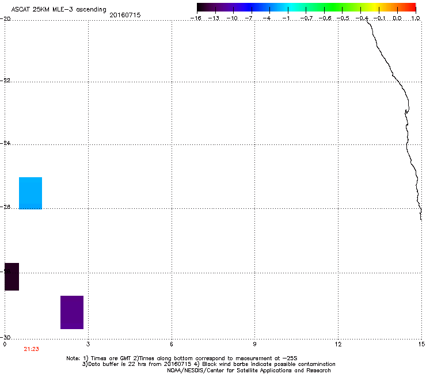Click the -10 label on color scale
Viewport: 426px width, 374px height.
pyautogui.click(x=232, y=18)
